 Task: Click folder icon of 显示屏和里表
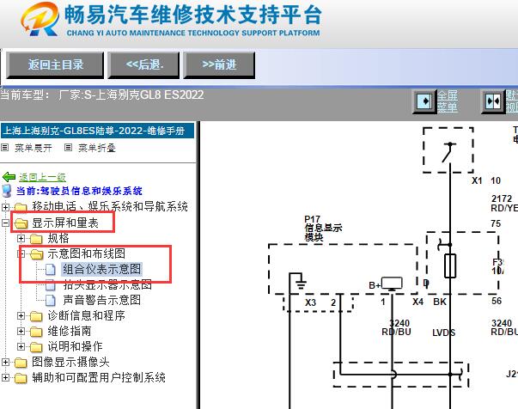pyautogui.click(x=21, y=223)
